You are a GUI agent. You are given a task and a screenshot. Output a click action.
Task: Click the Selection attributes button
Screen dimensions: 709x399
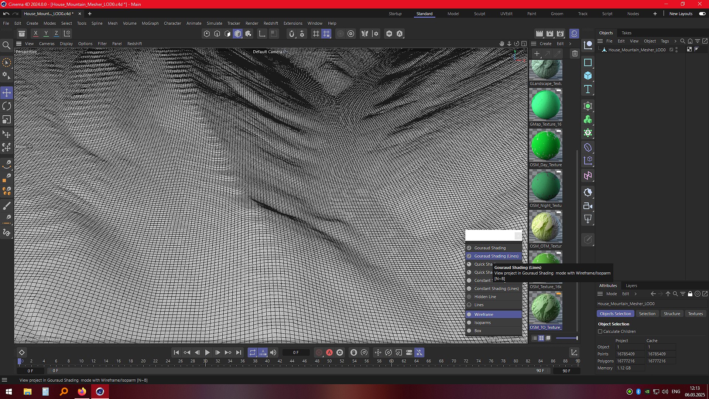pos(647,314)
